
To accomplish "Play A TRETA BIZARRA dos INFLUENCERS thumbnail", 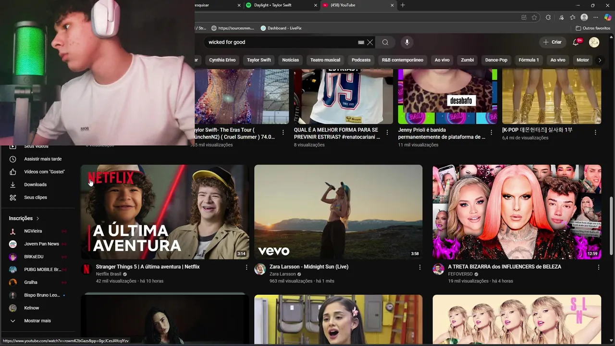I will (517, 212).
